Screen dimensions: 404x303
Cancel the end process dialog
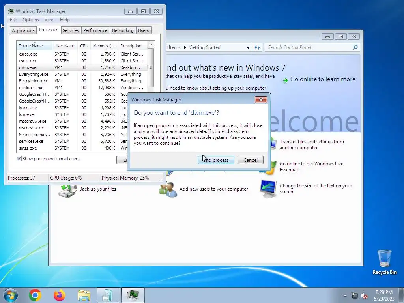pos(251,160)
